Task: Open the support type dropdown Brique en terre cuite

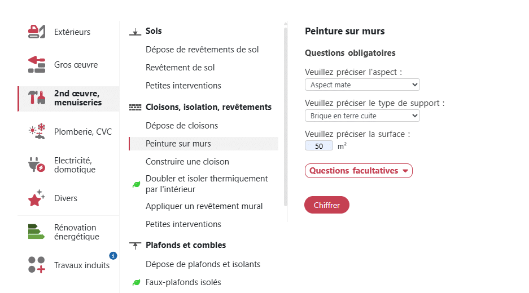Action: coord(362,116)
